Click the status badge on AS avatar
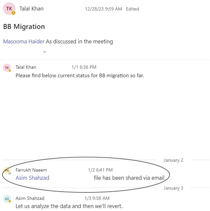The image size is (210, 211). (x=10, y=201)
